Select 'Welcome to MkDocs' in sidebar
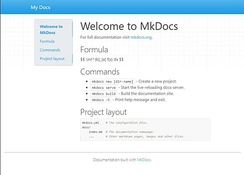The height and width of the screenshot is (175, 244). [51, 30]
